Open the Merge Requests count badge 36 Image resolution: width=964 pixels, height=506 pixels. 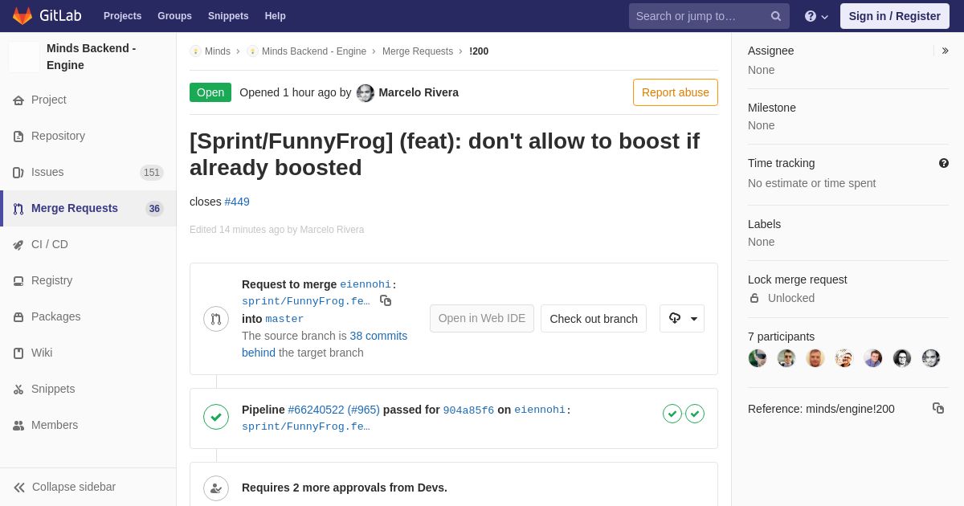point(154,209)
